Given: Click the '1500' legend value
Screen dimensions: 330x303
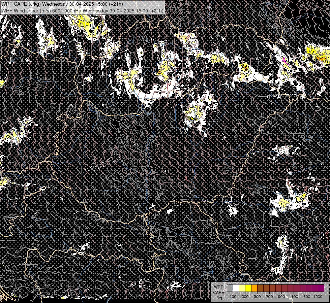Looking at the screenshot, I should pos(318,297).
